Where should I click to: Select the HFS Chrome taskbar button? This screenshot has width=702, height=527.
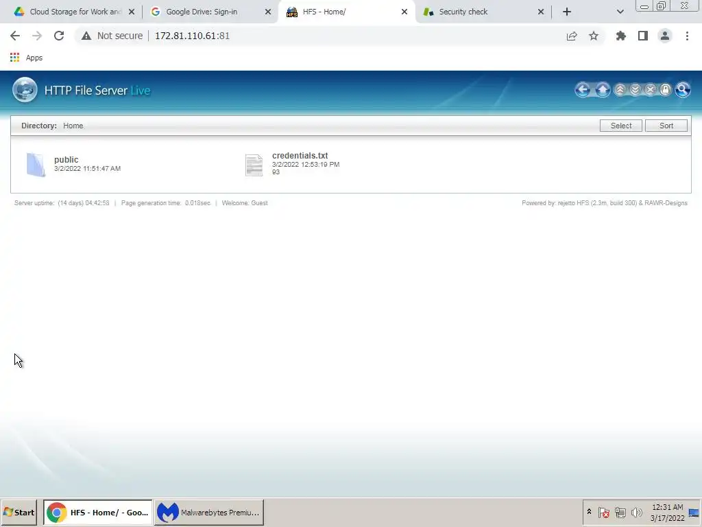click(97, 512)
